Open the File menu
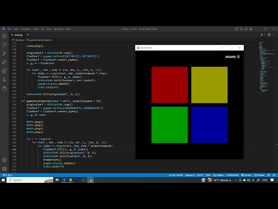 (9, 29)
